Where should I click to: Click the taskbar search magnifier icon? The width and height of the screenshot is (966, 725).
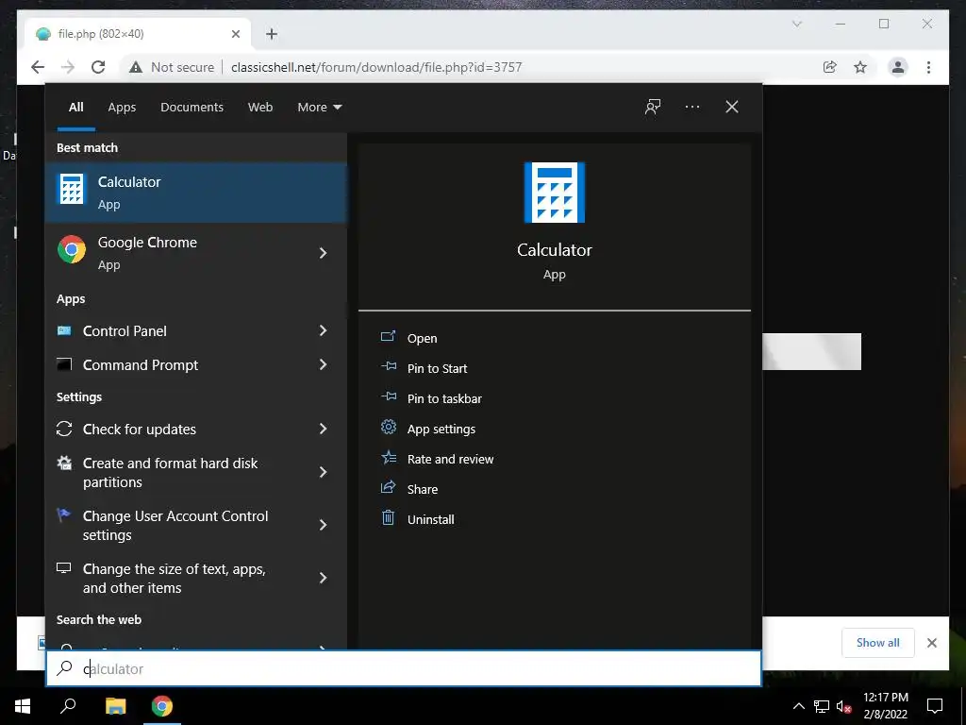click(x=68, y=706)
